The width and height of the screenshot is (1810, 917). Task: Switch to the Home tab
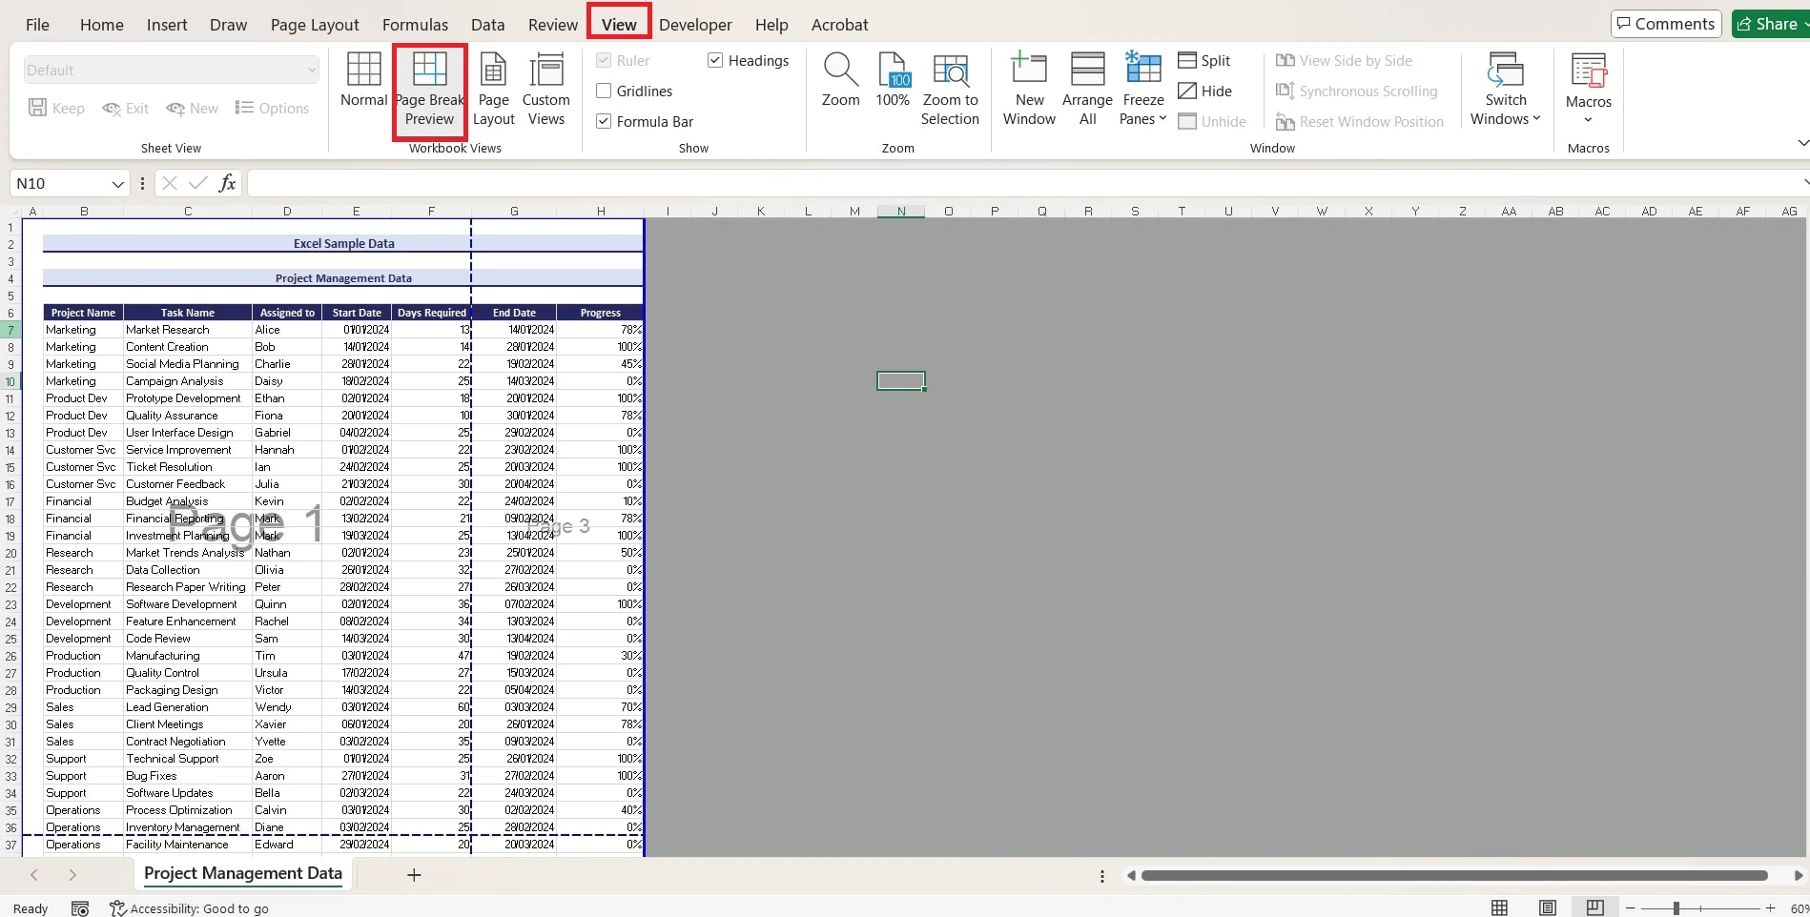102,25
